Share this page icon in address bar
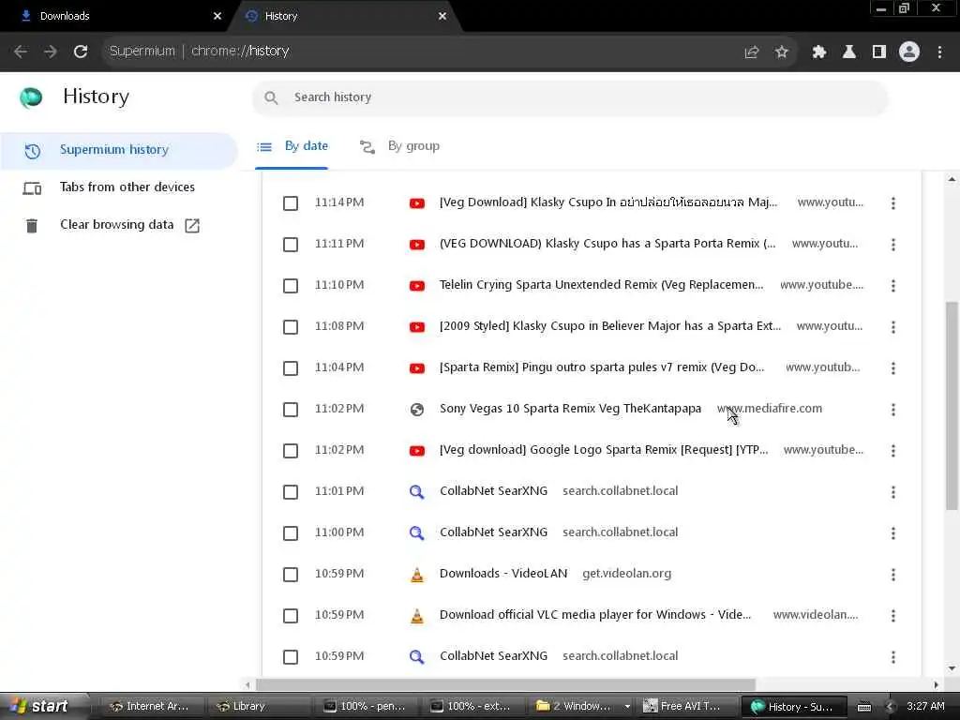Viewport: 960px width, 720px height. click(752, 52)
